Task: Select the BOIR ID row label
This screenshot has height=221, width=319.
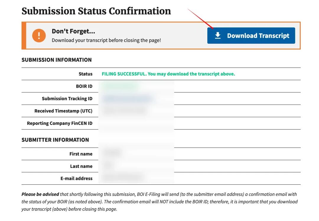Action: [84, 86]
